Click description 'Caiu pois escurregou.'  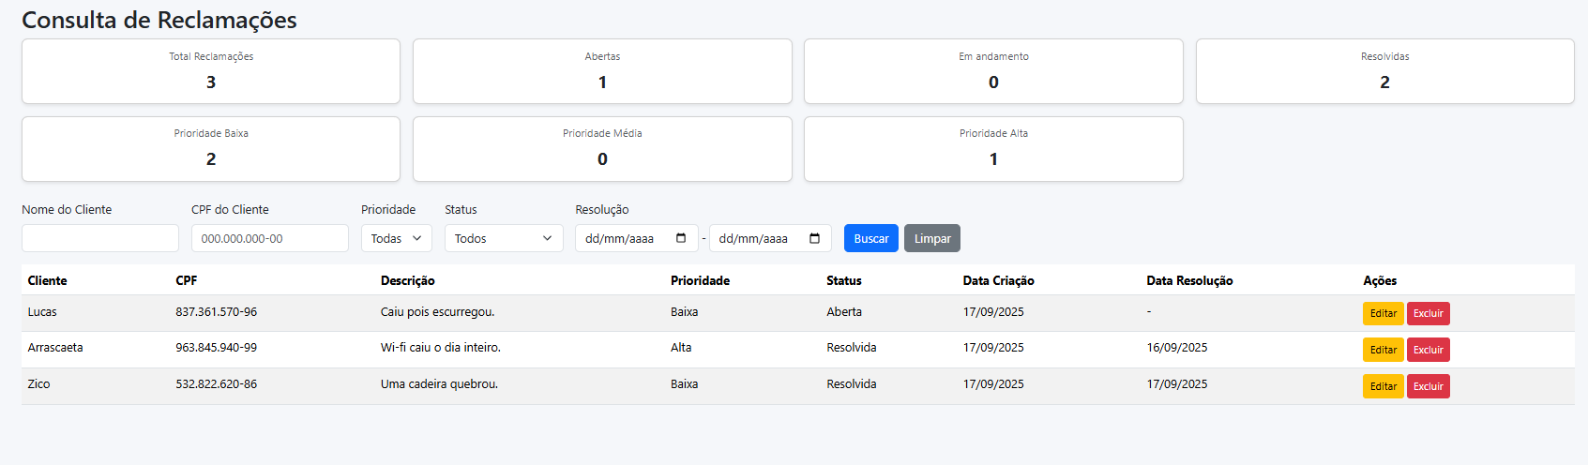(x=438, y=312)
